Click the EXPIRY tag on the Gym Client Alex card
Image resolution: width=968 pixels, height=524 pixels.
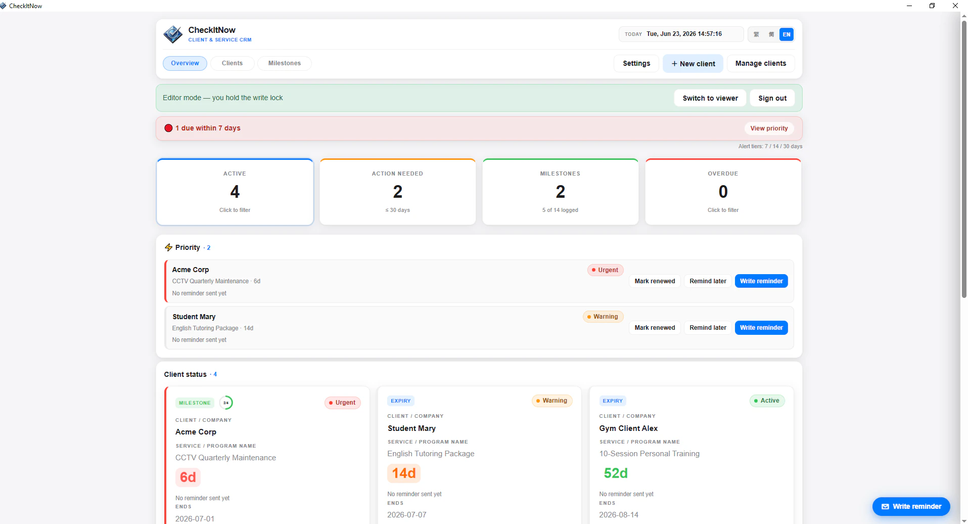613,401
